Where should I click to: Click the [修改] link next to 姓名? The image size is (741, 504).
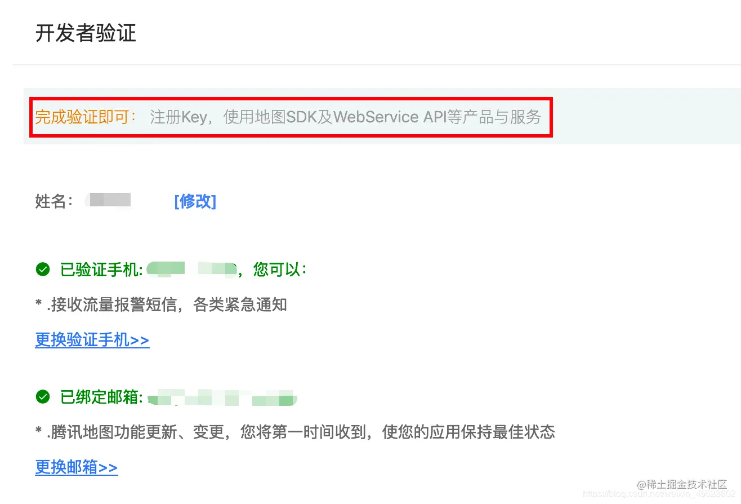click(x=195, y=201)
